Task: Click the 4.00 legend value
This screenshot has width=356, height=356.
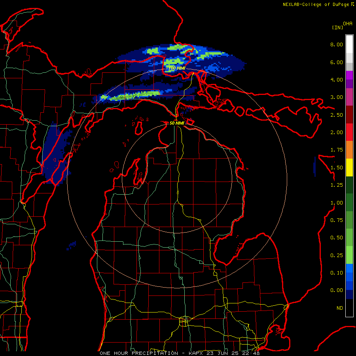Action: click(337, 80)
